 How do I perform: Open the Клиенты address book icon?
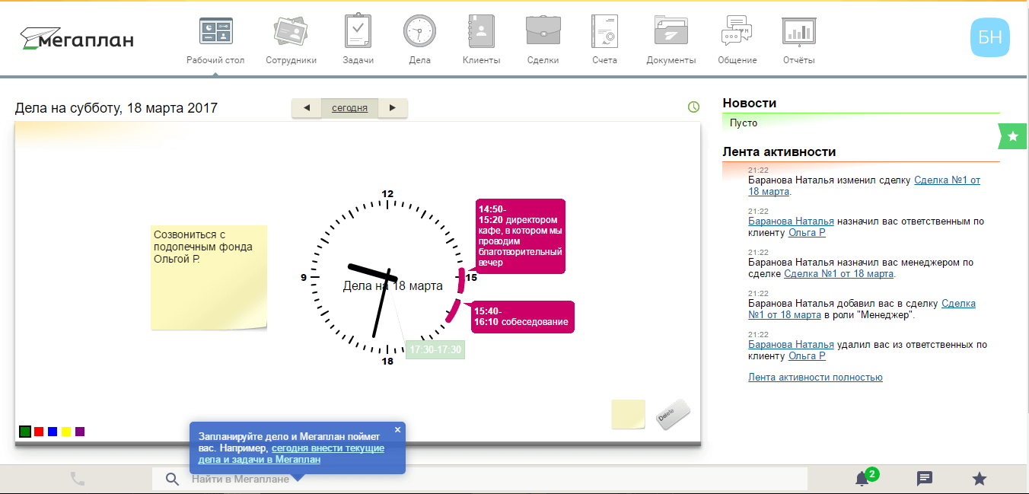481,32
